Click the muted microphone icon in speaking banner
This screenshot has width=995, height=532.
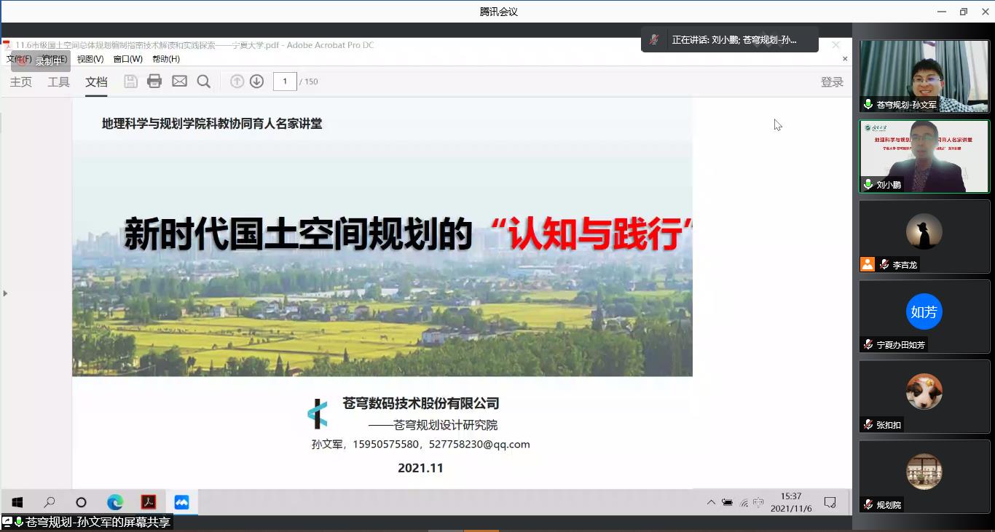(x=655, y=40)
